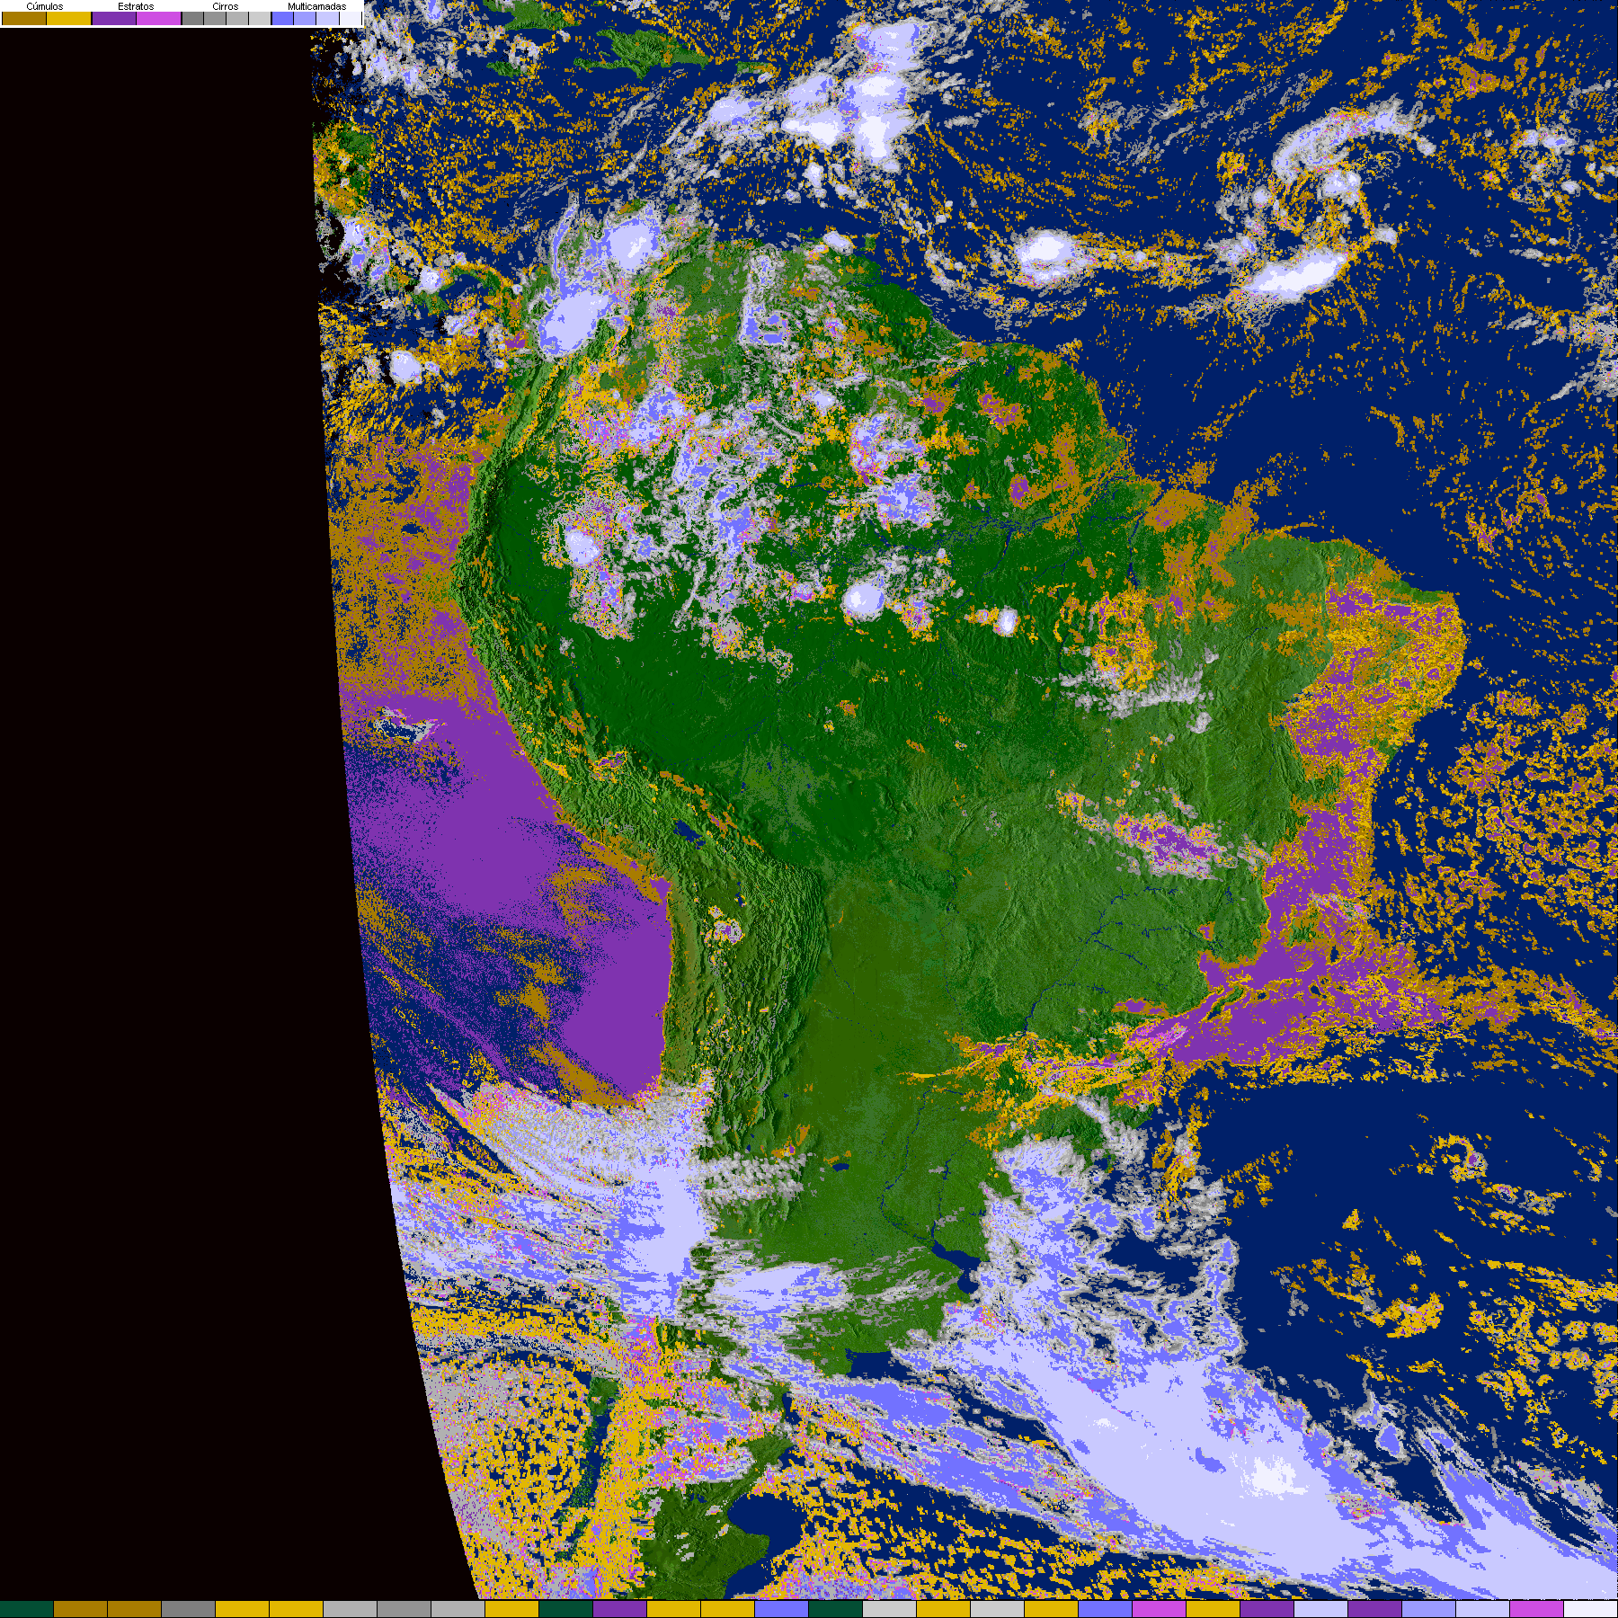Viewport: 1618px width, 1618px height.
Task: Select the lightest gray Cirros legend swatch
Action: [260, 19]
